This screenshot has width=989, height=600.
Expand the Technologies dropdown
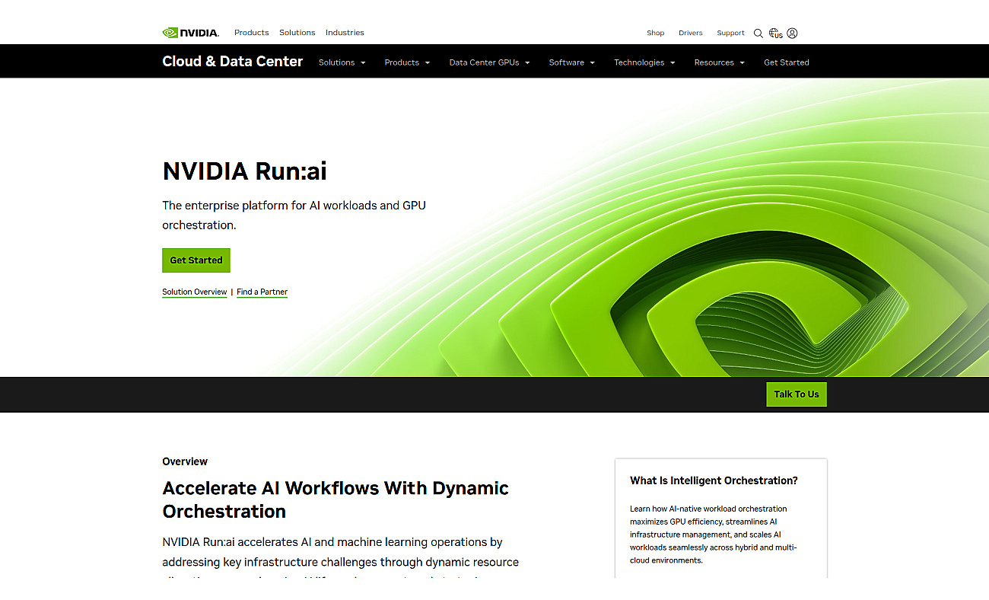644,62
